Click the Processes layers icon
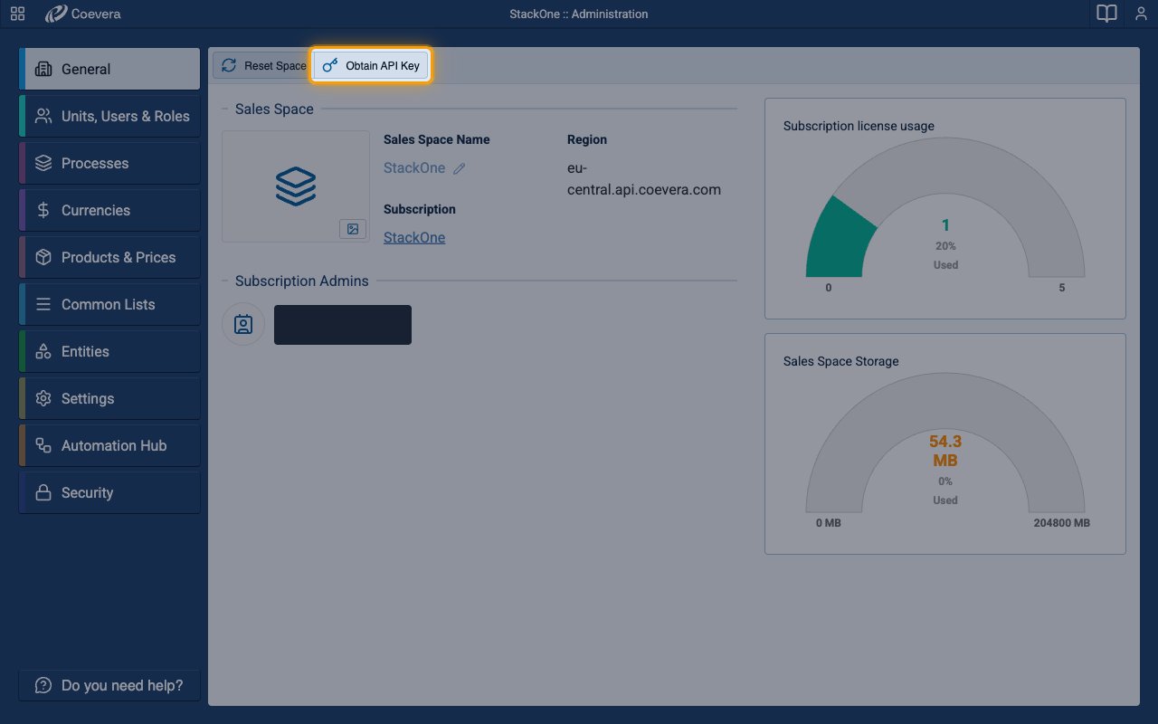The height and width of the screenshot is (724, 1158). 43,163
